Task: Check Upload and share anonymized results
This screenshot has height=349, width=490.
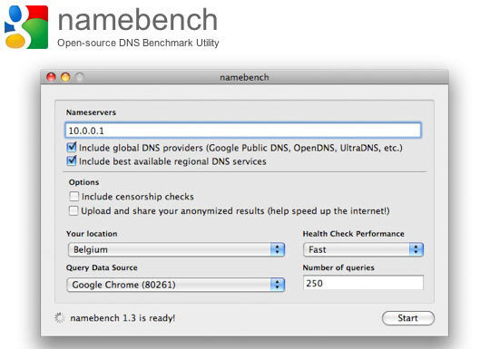Action: (73, 210)
